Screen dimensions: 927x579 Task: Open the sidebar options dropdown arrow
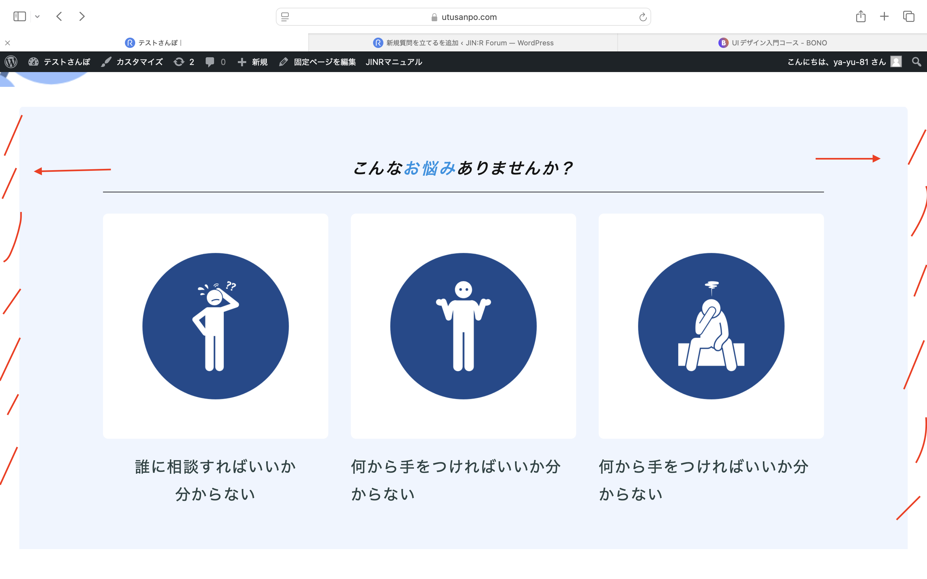tap(37, 16)
